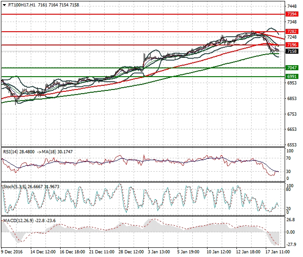Image resolution: width=303 pixels, height=257 pixels.
Task: Click the black 7158 current price label
Action: tap(292, 51)
